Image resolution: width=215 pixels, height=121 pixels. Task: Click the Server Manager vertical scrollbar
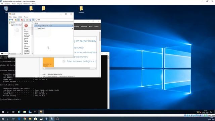click(100, 54)
